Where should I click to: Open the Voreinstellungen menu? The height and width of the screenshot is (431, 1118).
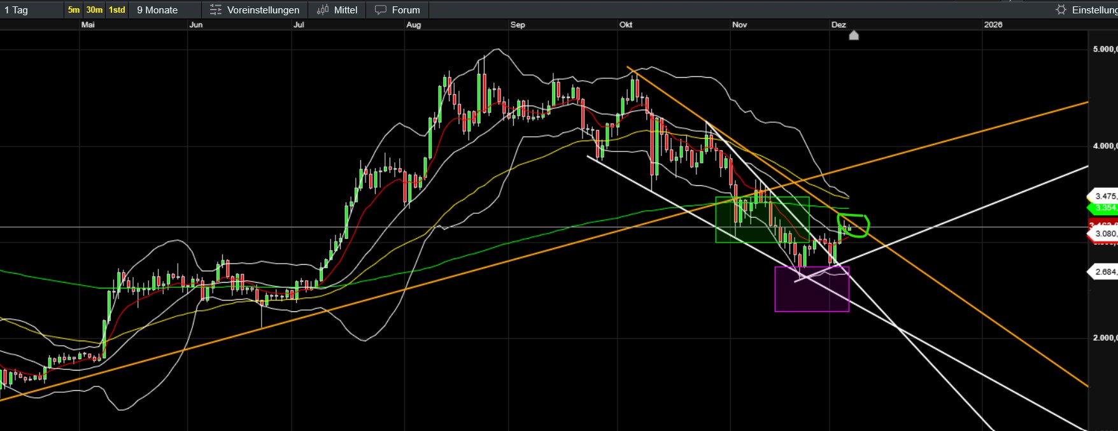pyautogui.click(x=254, y=10)
